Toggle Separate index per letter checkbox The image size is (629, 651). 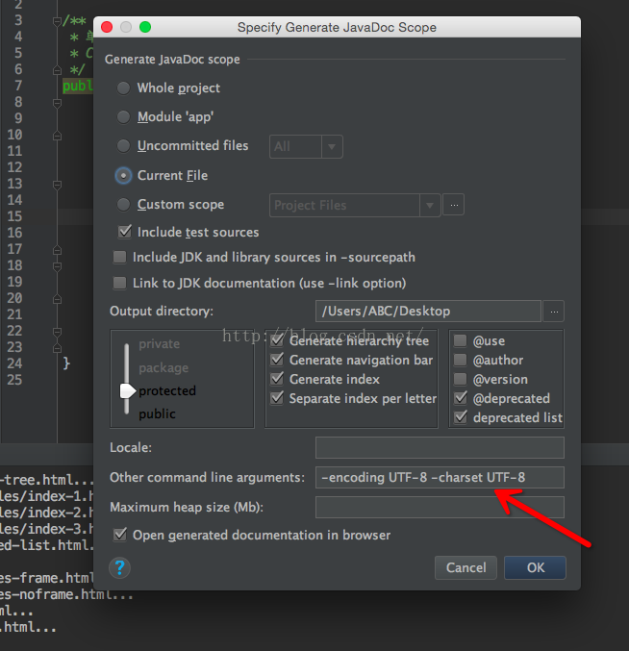277,398
